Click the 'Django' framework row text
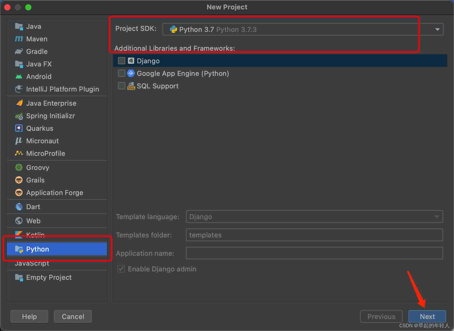 point(148,61)
